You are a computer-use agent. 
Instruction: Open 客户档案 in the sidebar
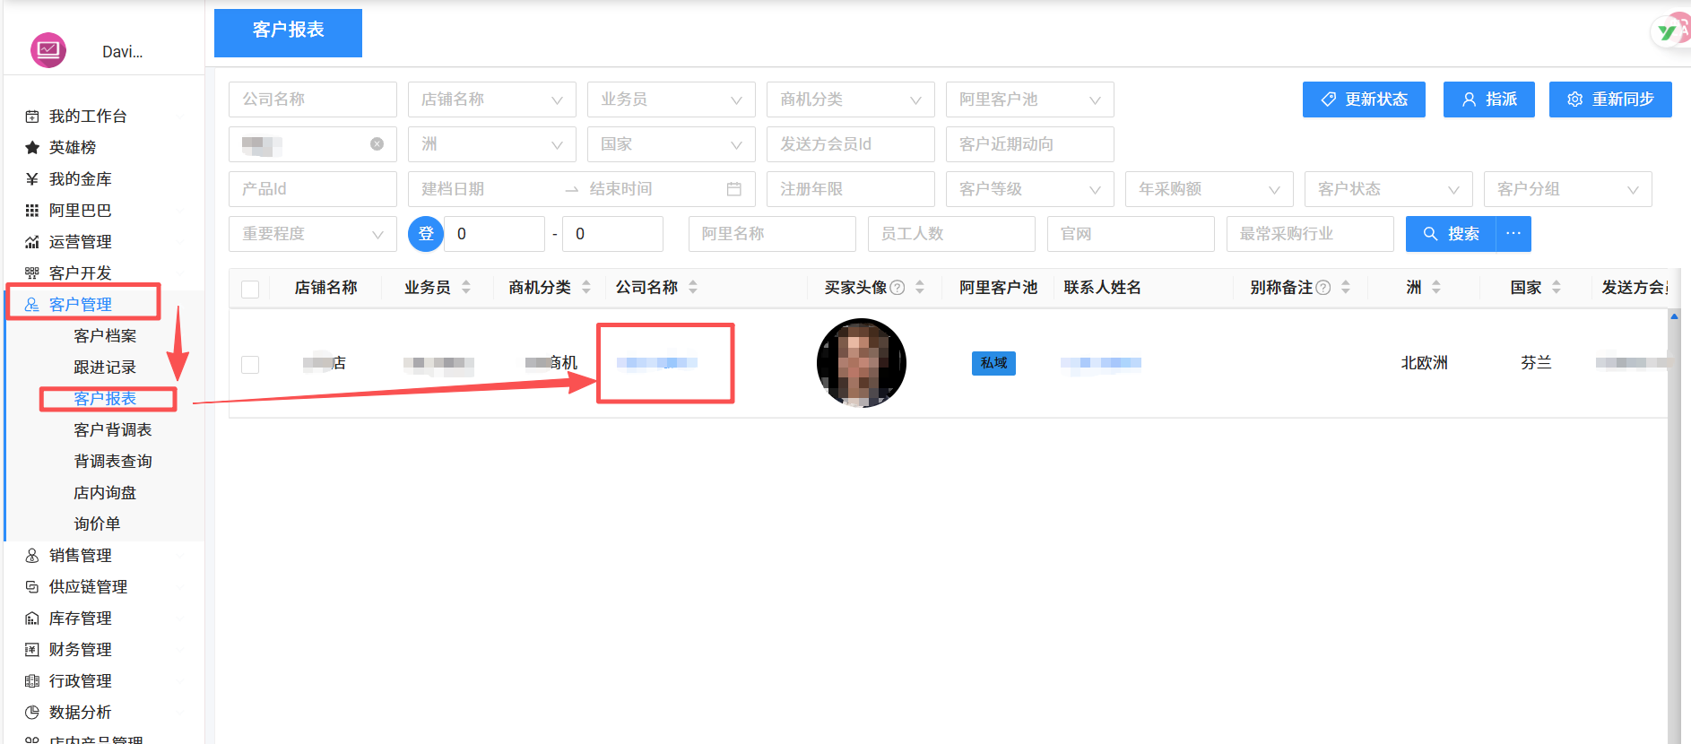(105, 335)
